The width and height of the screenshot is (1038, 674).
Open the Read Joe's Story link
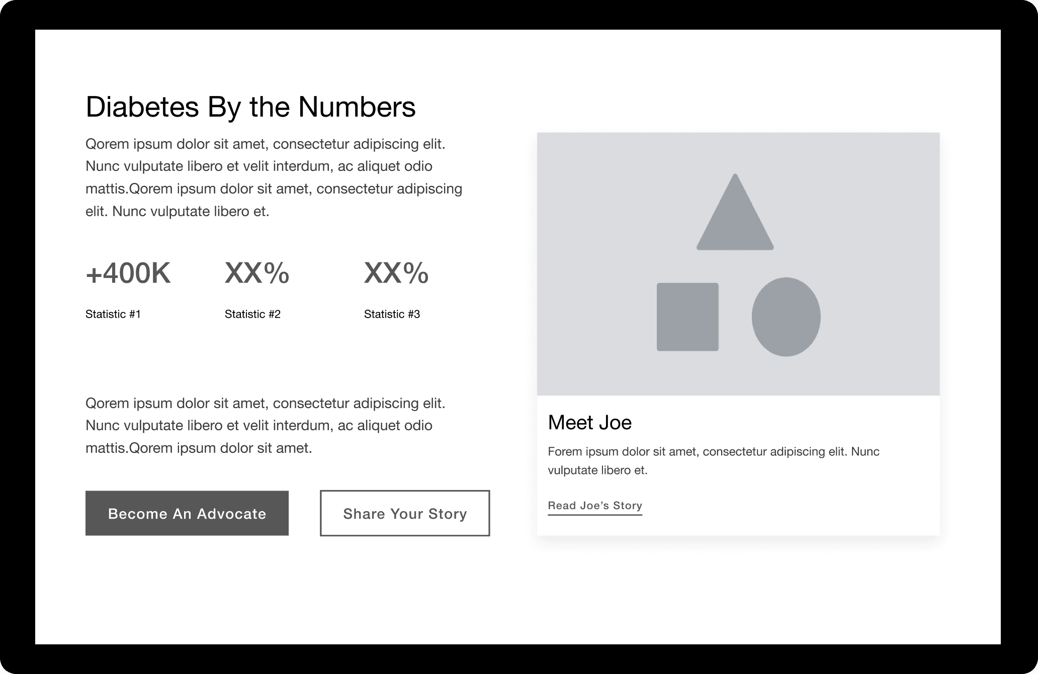pyautogui.click(x=594, y=506)
